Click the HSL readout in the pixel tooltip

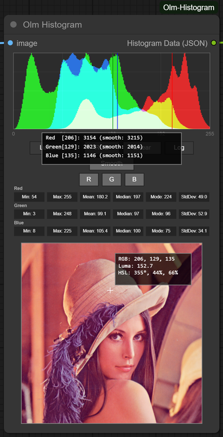coord(148,272)
